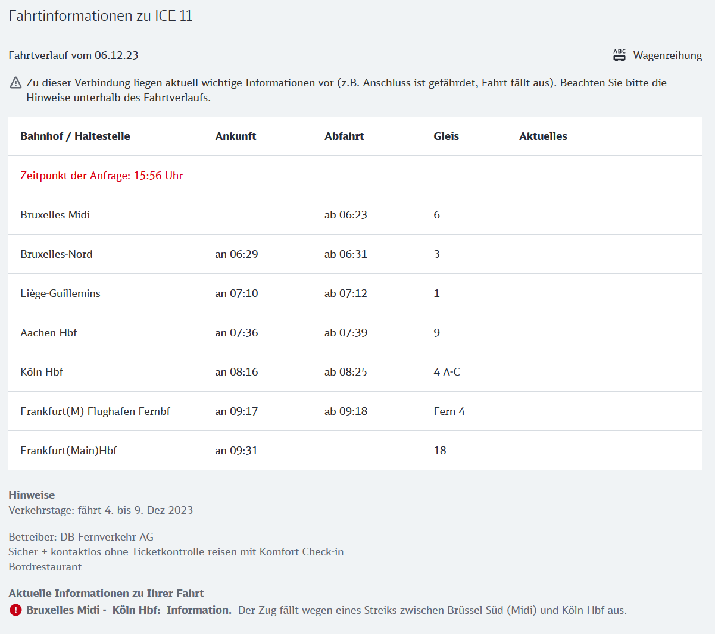
Task: Click the platform value 4 A-C
Action: click(447, 372)
